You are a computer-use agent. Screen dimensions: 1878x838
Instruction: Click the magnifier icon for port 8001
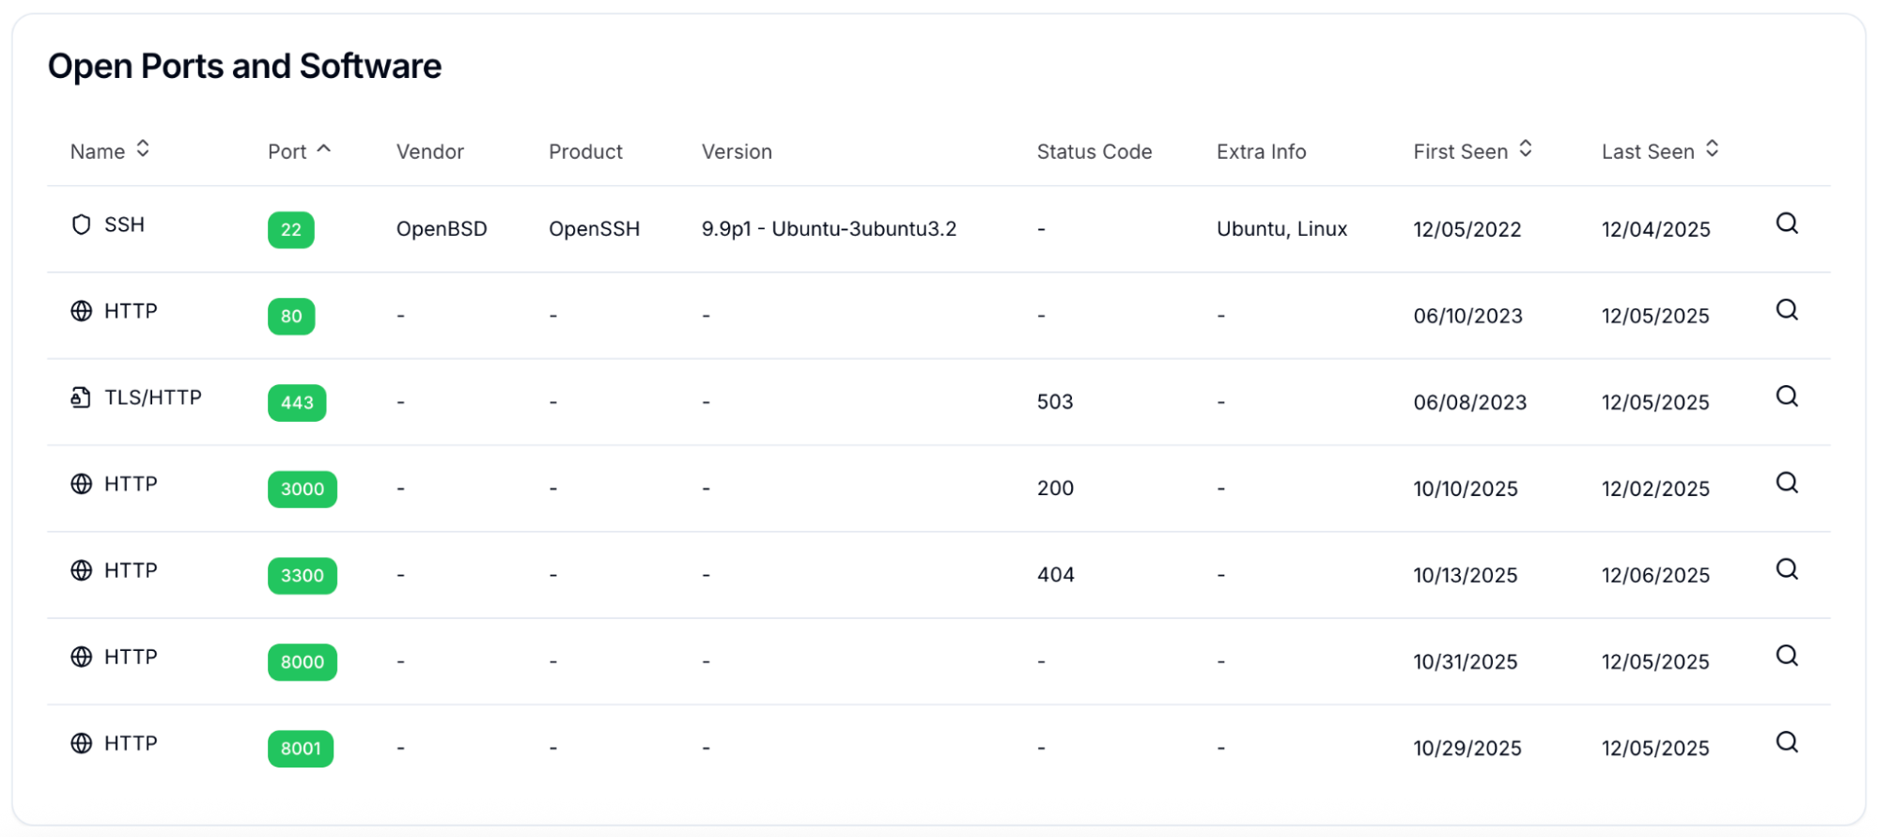tap(1786, 742)
